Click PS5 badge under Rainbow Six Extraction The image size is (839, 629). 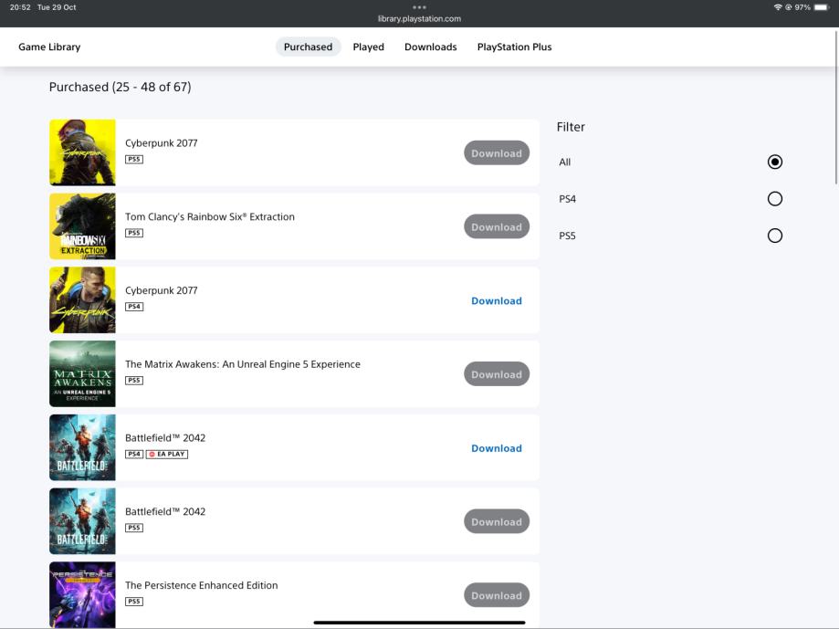pyautogui.click(x=134, y=233)
